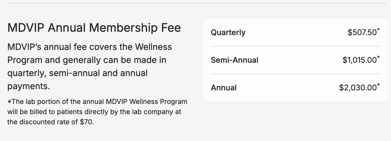Viewport: 391px width, 141px height.
Task: Click the lab portion footnote text
Action: [97, 112]
